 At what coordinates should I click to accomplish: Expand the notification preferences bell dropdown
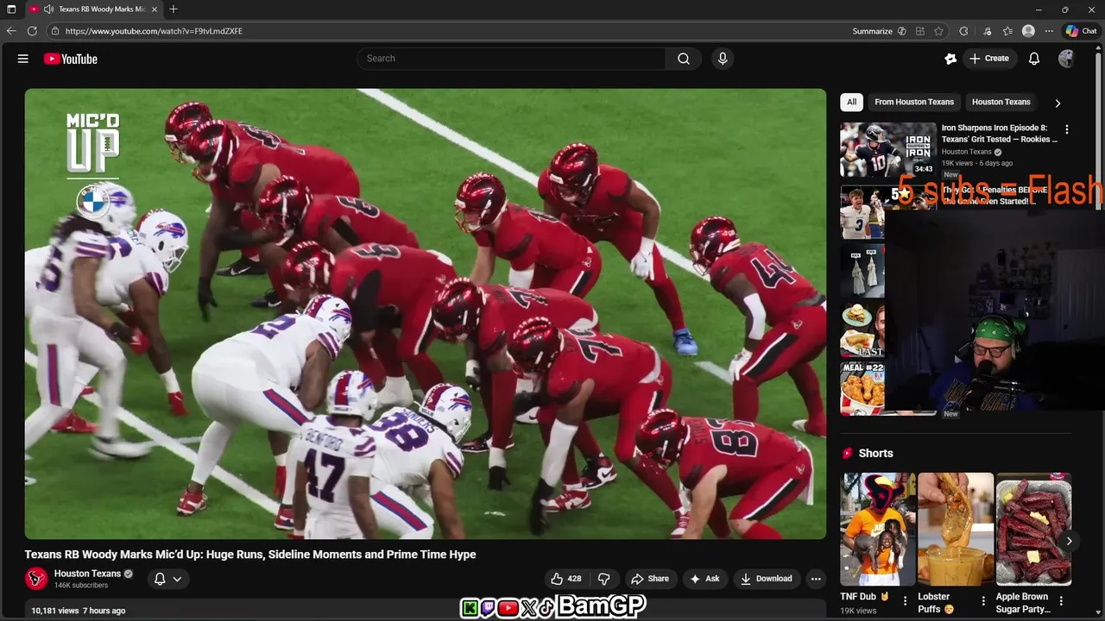(x=167, y=579)
